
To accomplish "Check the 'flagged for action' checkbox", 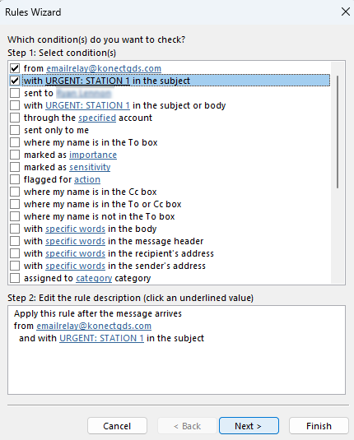I will tap(15, 179).
